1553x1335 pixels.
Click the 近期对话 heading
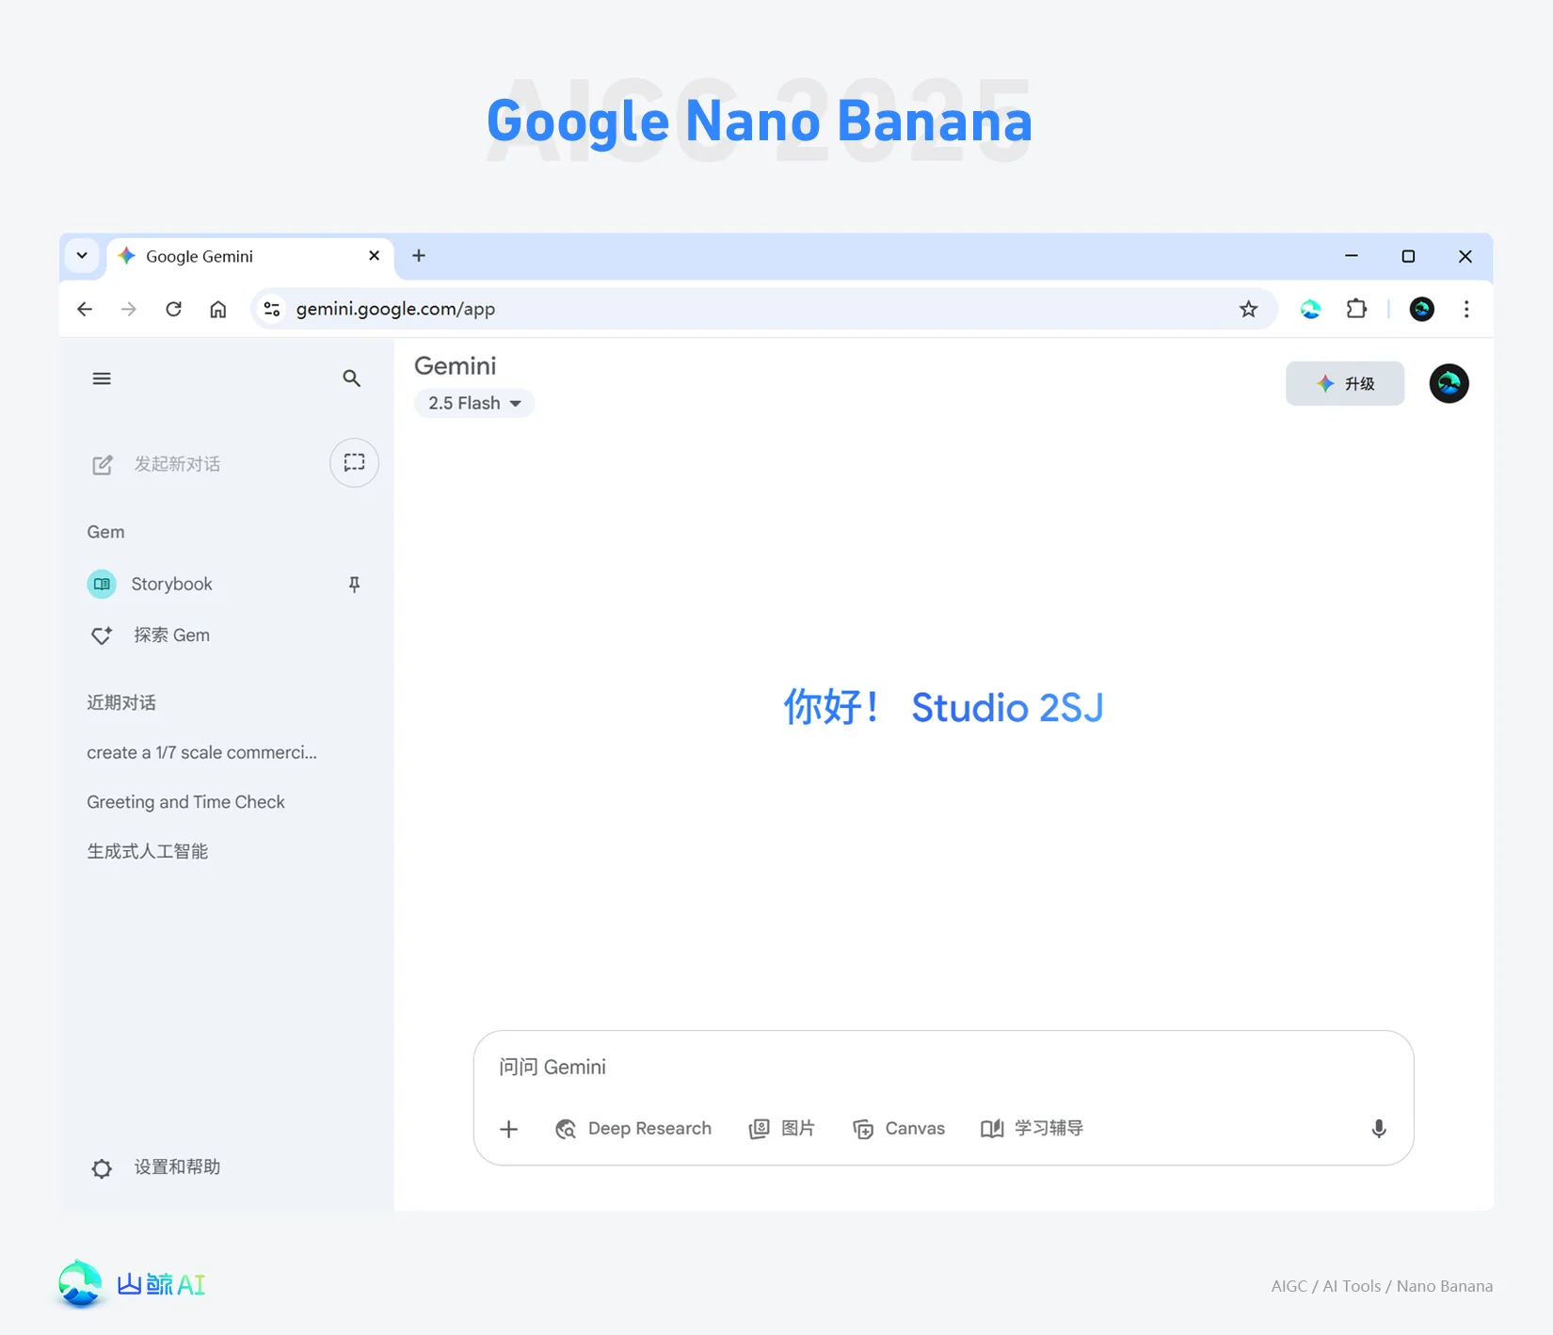[121, 702]
